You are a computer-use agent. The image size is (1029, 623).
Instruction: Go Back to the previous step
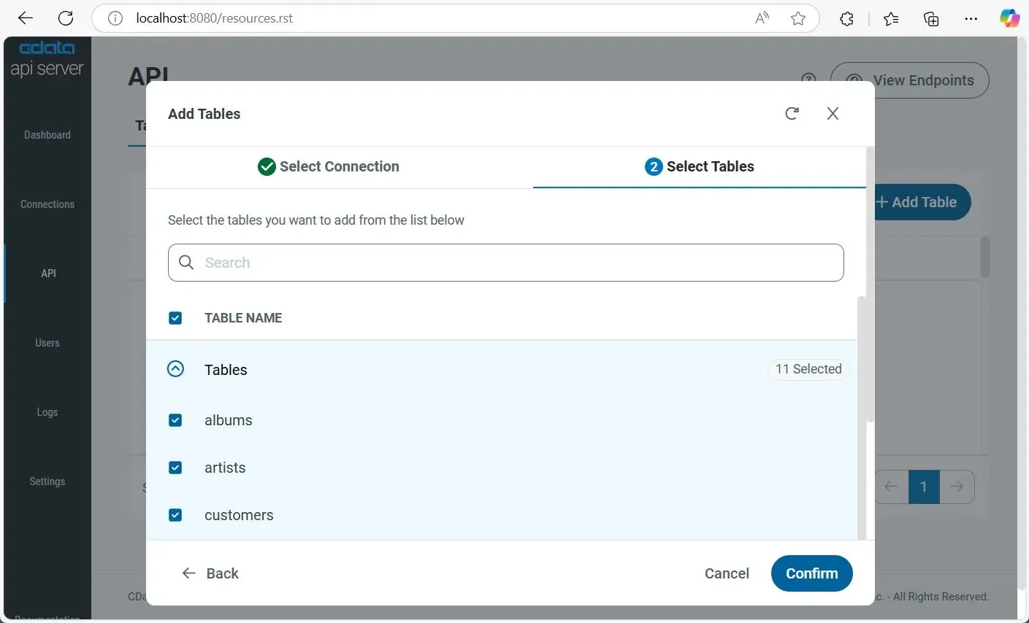[x=210, y=573]
